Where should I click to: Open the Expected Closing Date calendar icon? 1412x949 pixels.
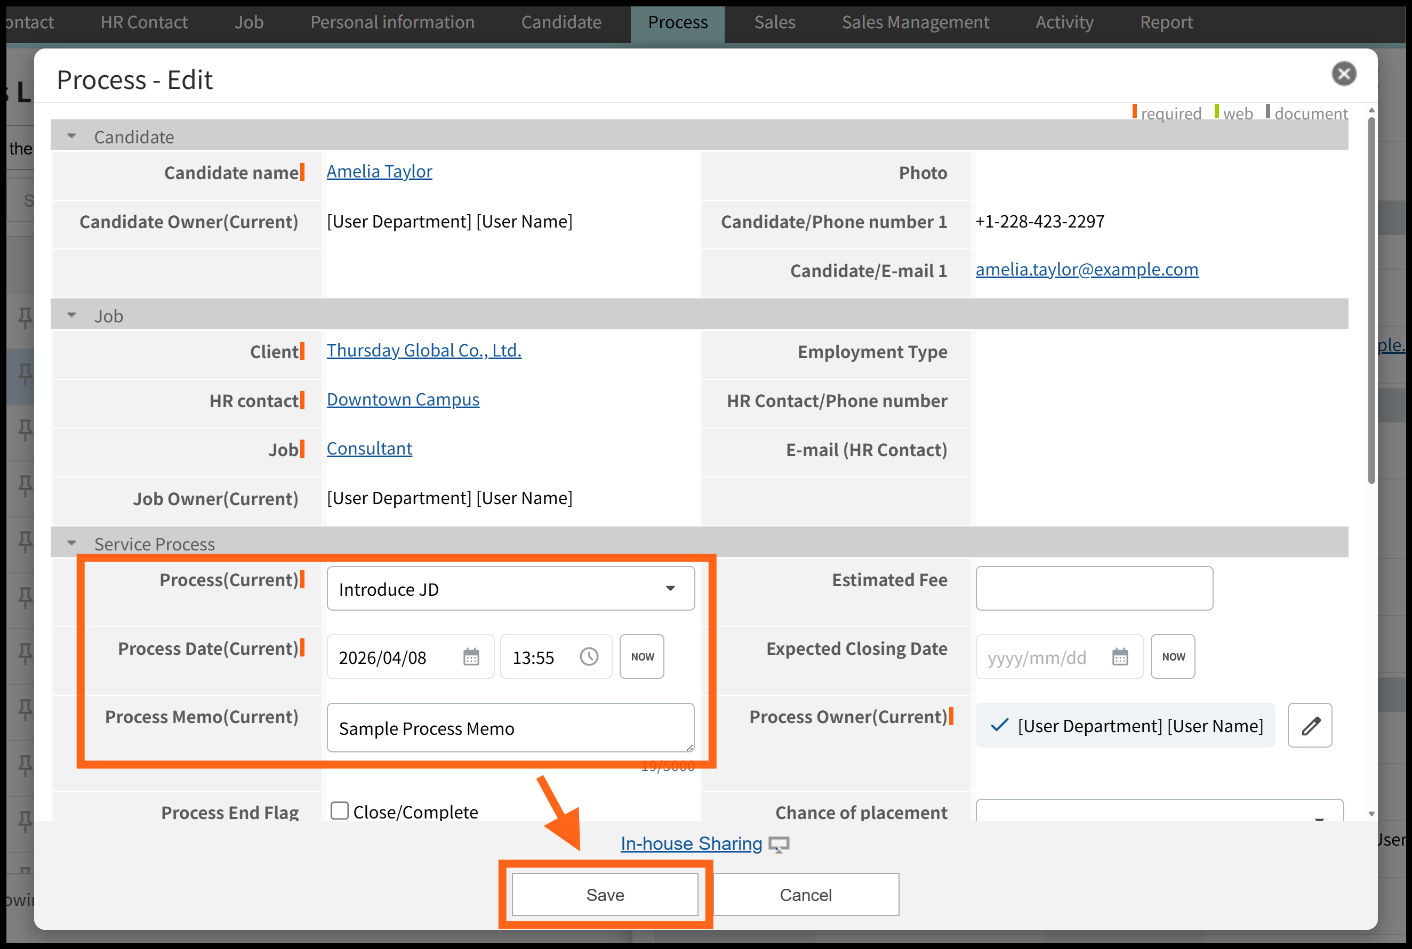pos(1120,656)
